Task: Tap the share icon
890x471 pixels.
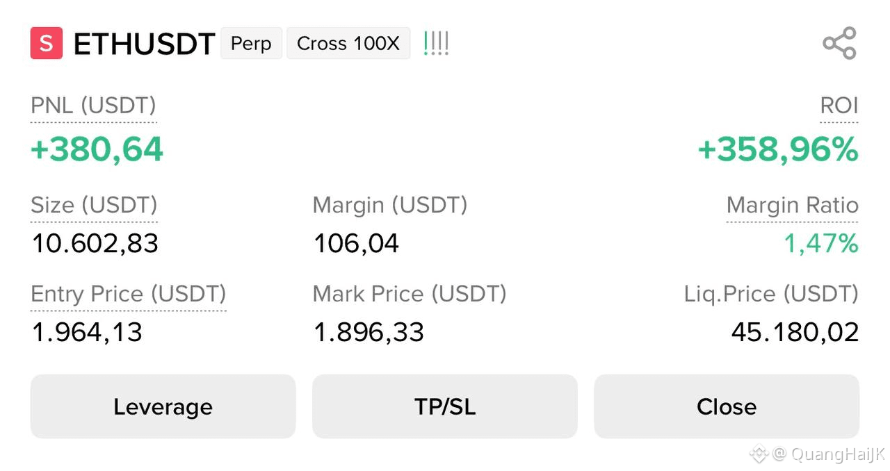Action: coord(839,43)
